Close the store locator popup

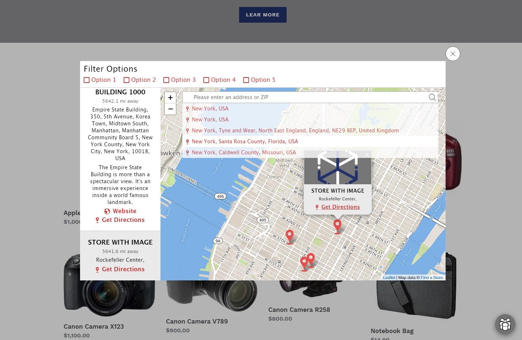click(453, 54)
